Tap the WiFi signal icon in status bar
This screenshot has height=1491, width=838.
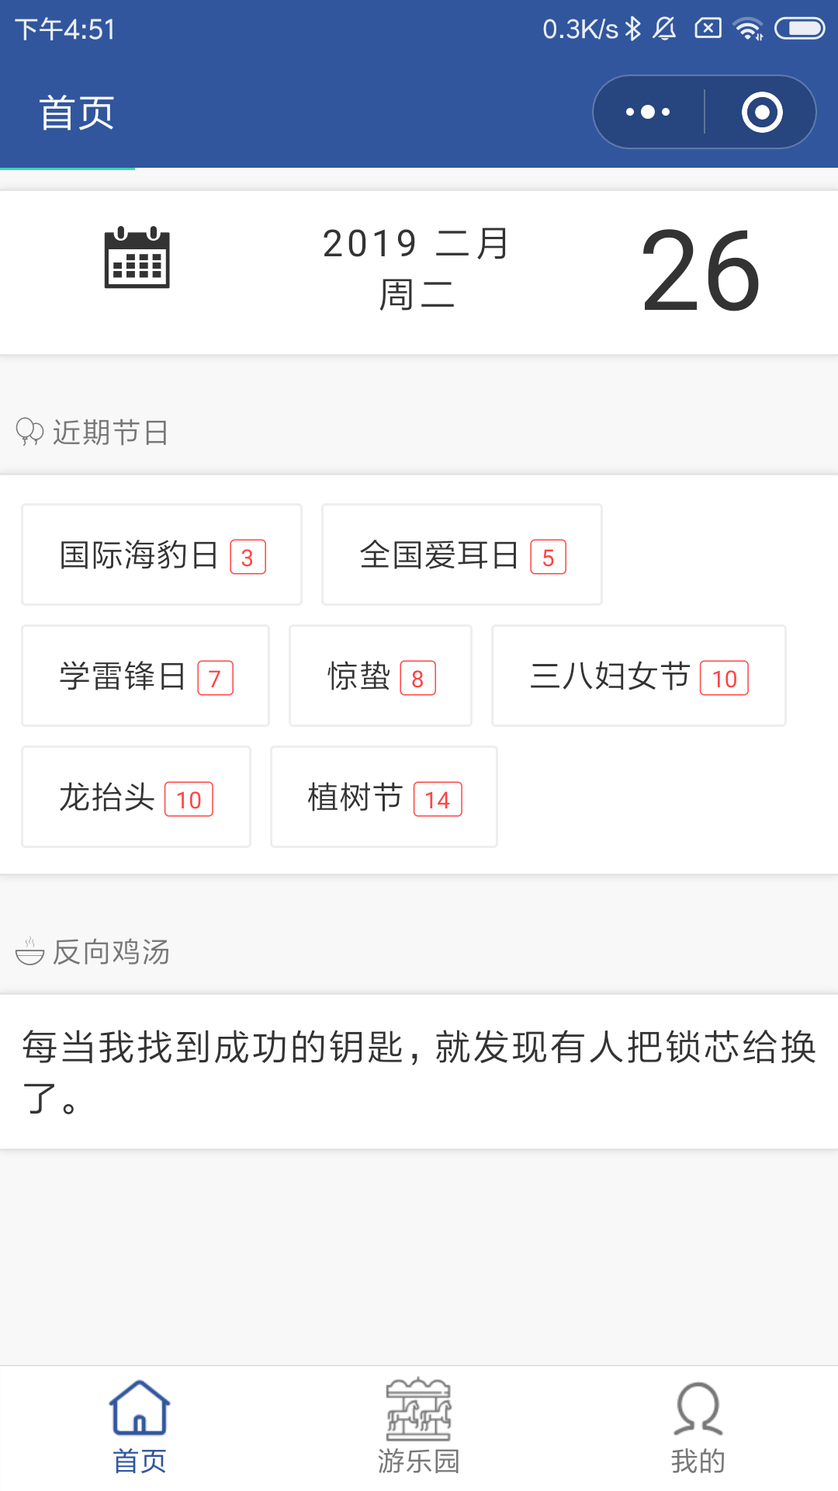click(x=749, y=29)
